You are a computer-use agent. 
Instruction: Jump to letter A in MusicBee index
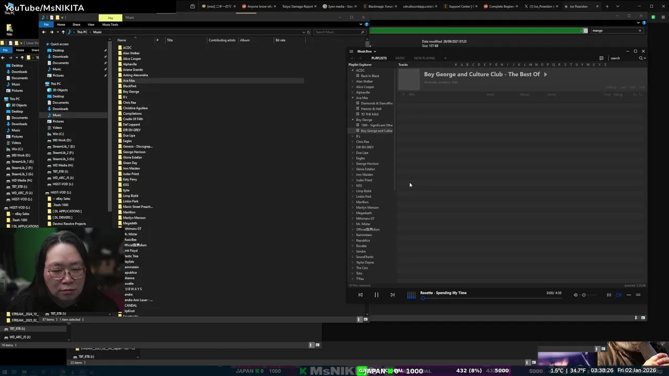point(462,65)
